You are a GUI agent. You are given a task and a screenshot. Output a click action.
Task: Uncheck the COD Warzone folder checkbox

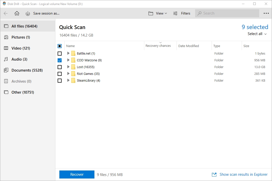(x=60, y=60)
